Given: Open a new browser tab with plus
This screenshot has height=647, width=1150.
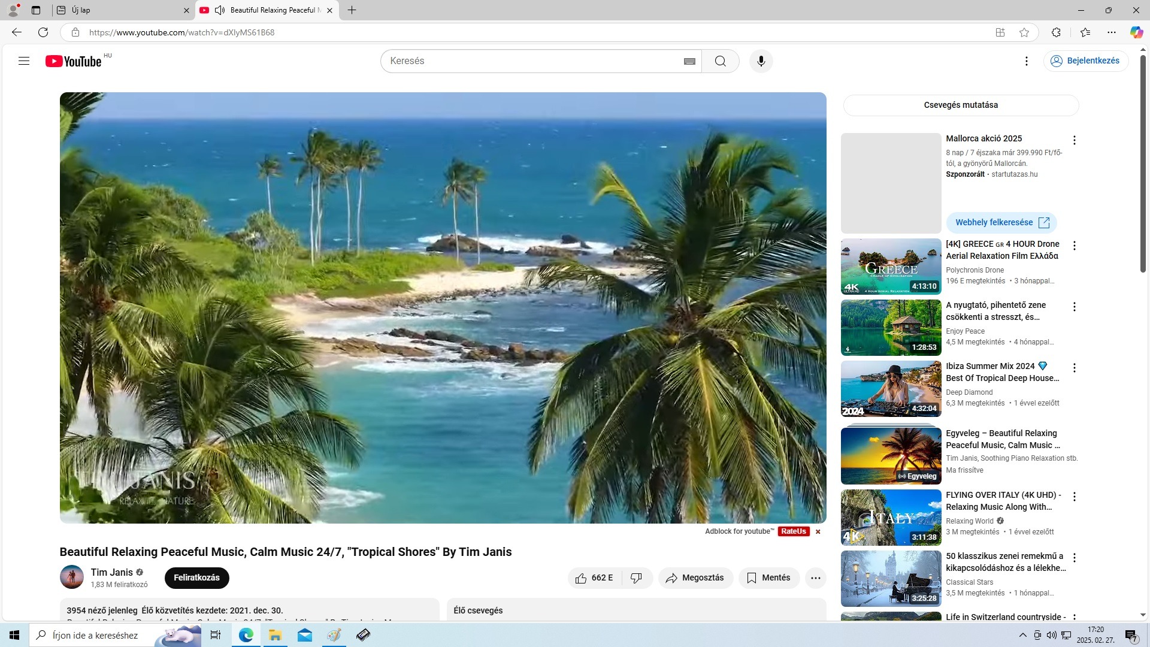Looking at the screenshot, I should click(352, 10).
